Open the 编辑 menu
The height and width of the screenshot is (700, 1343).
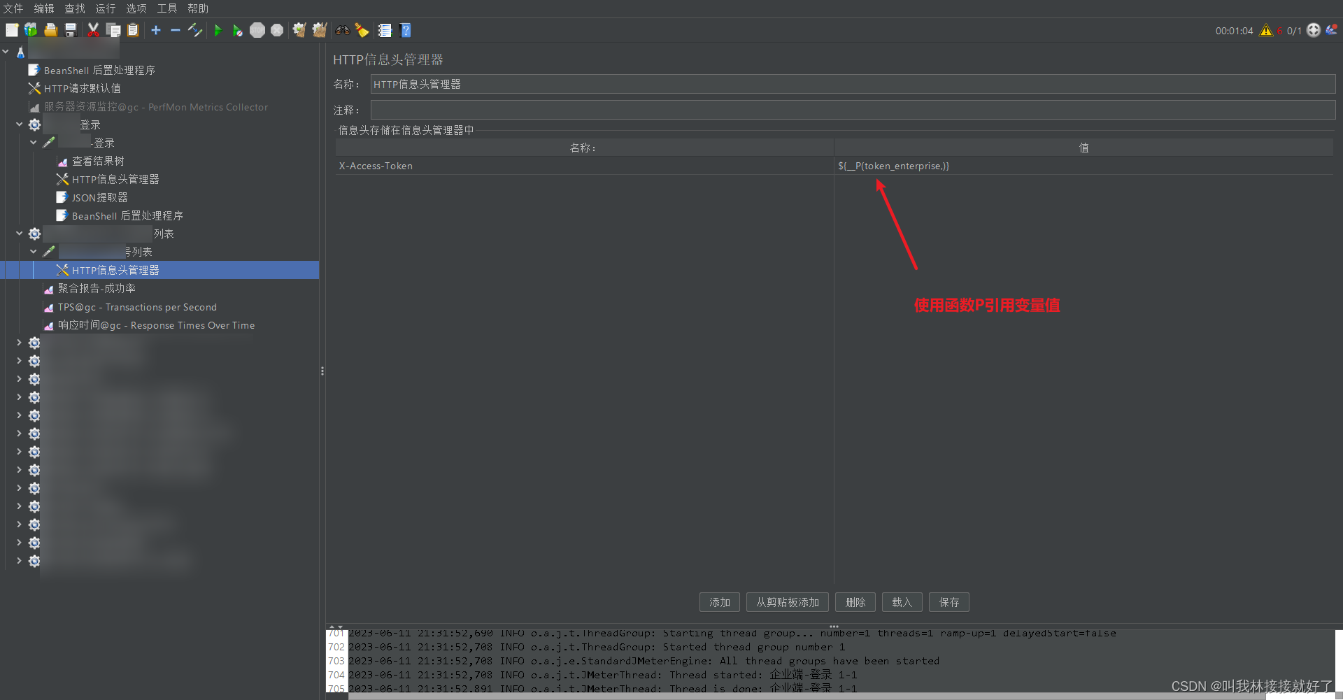point(44,8)
